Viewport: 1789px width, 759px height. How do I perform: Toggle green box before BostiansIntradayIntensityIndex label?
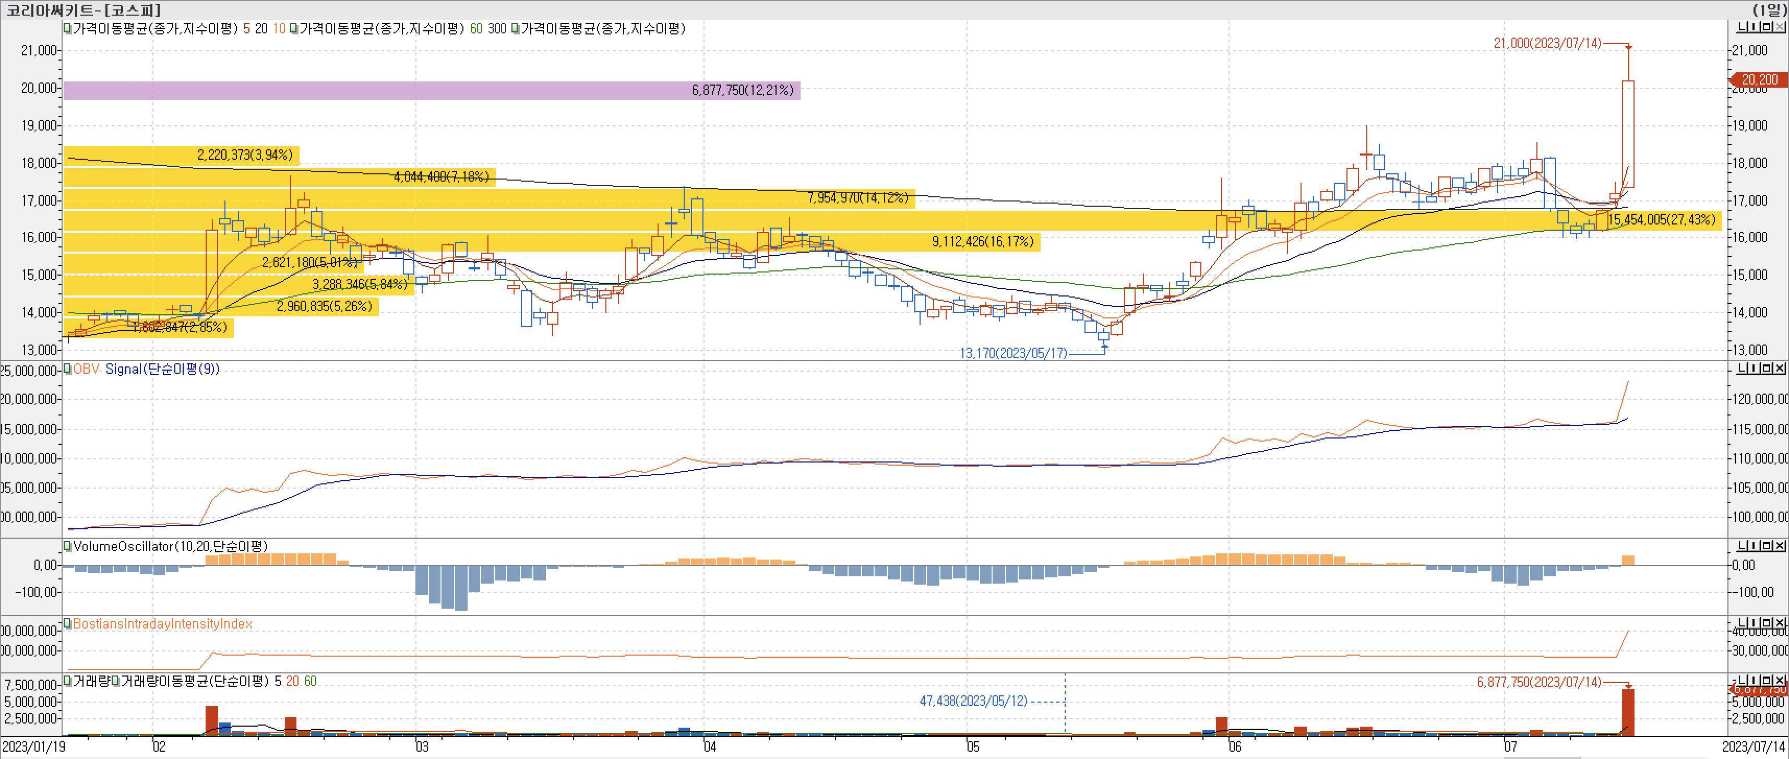click(67, 624)
